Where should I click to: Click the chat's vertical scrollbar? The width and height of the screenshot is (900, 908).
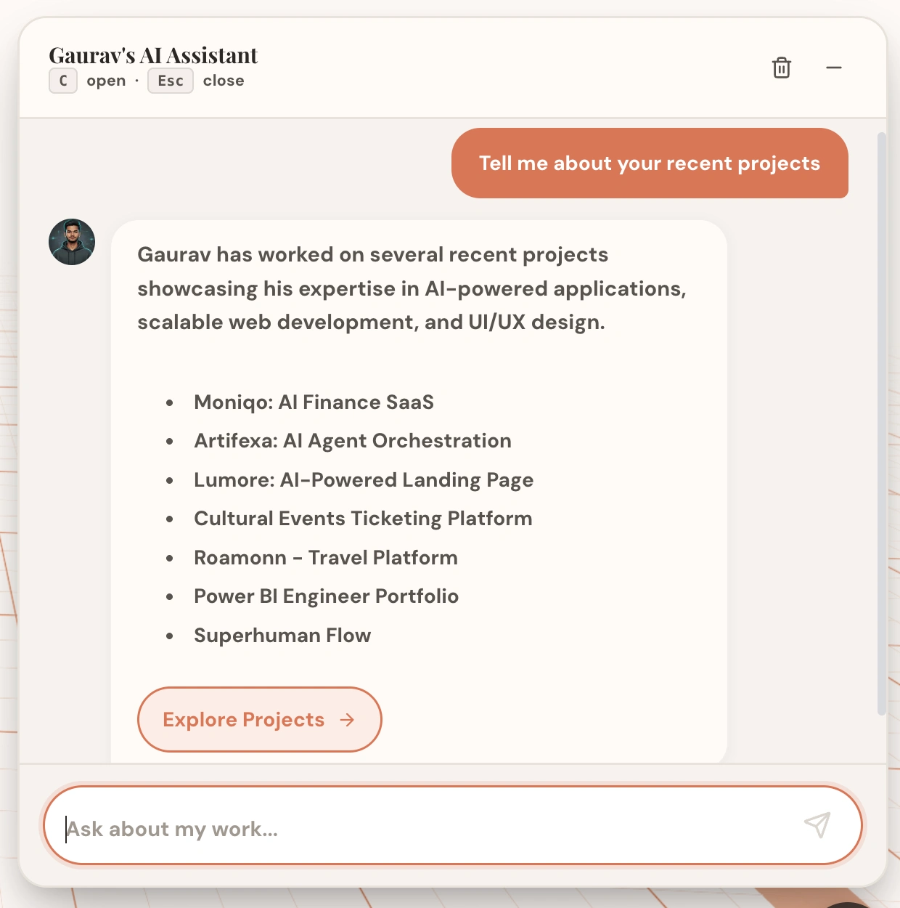tap(881, 421)
